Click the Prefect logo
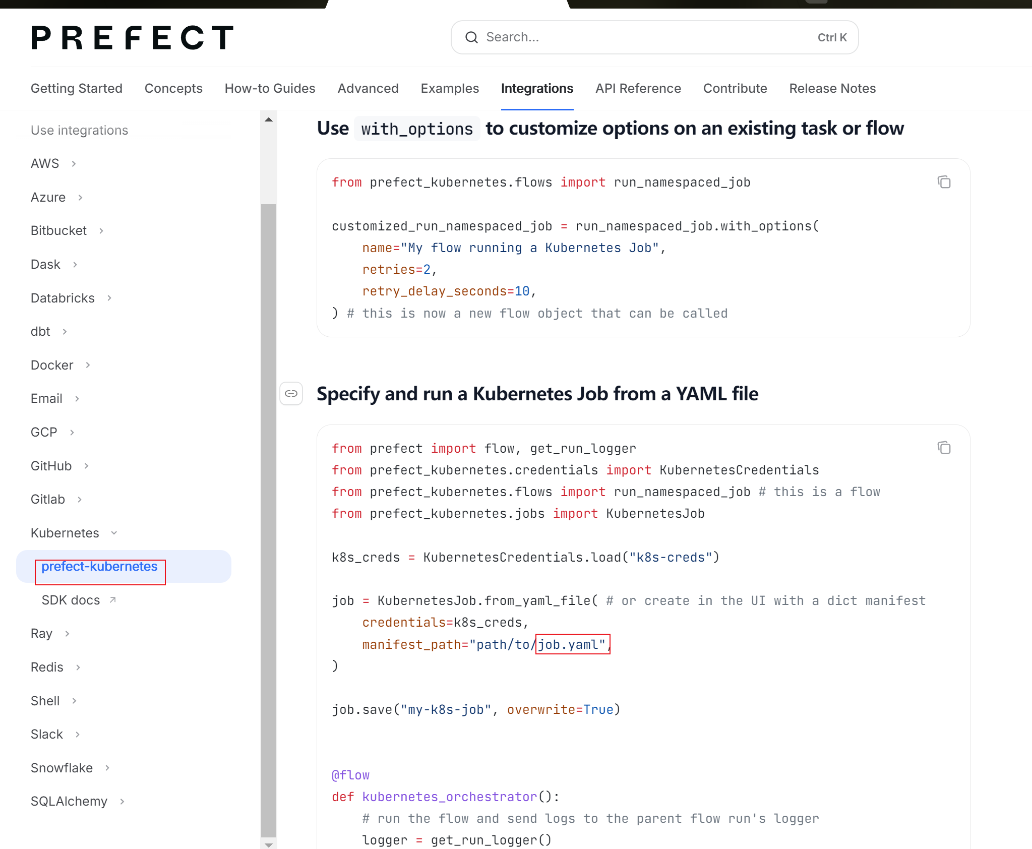1032x849 pixels. (x=133, y=38)
